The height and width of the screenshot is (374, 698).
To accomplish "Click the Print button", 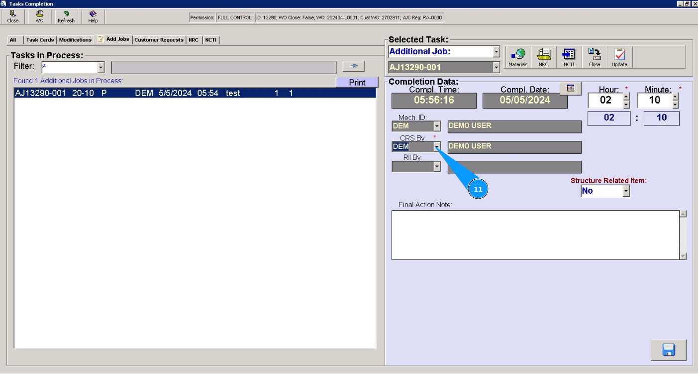I will [357, 83].
